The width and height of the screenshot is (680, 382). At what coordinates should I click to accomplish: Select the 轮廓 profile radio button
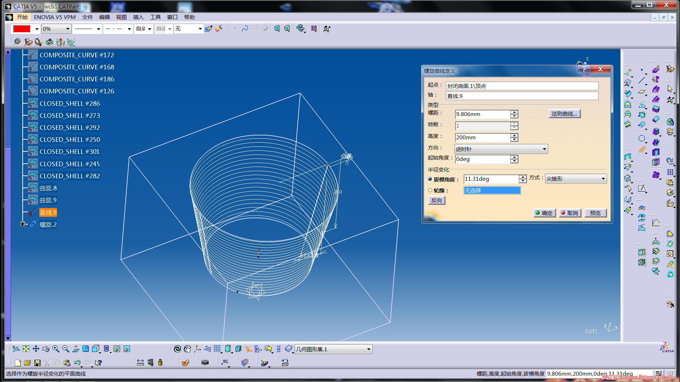430,190
